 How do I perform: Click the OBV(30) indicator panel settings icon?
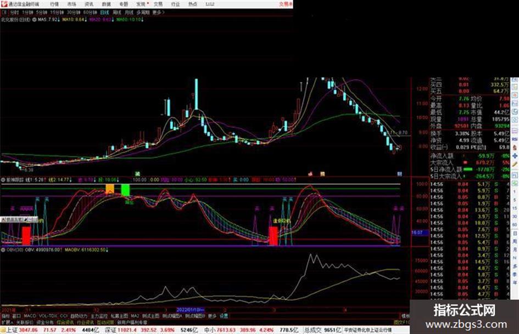pyautogui.click(x=3, y=250)
